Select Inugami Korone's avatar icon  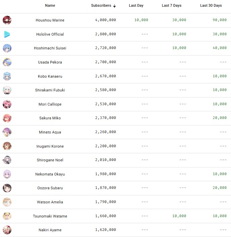7,146
